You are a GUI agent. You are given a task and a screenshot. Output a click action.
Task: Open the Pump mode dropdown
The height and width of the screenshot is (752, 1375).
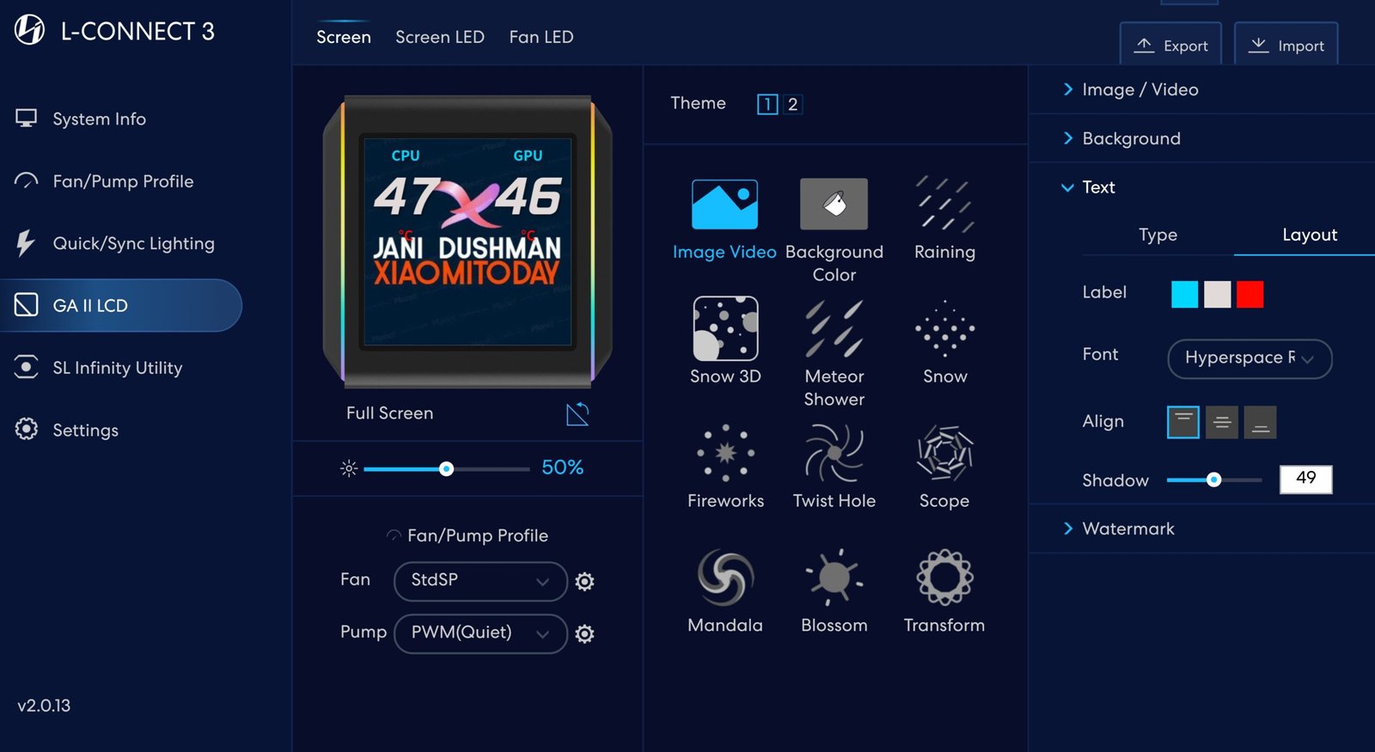[x=480, y=633]
